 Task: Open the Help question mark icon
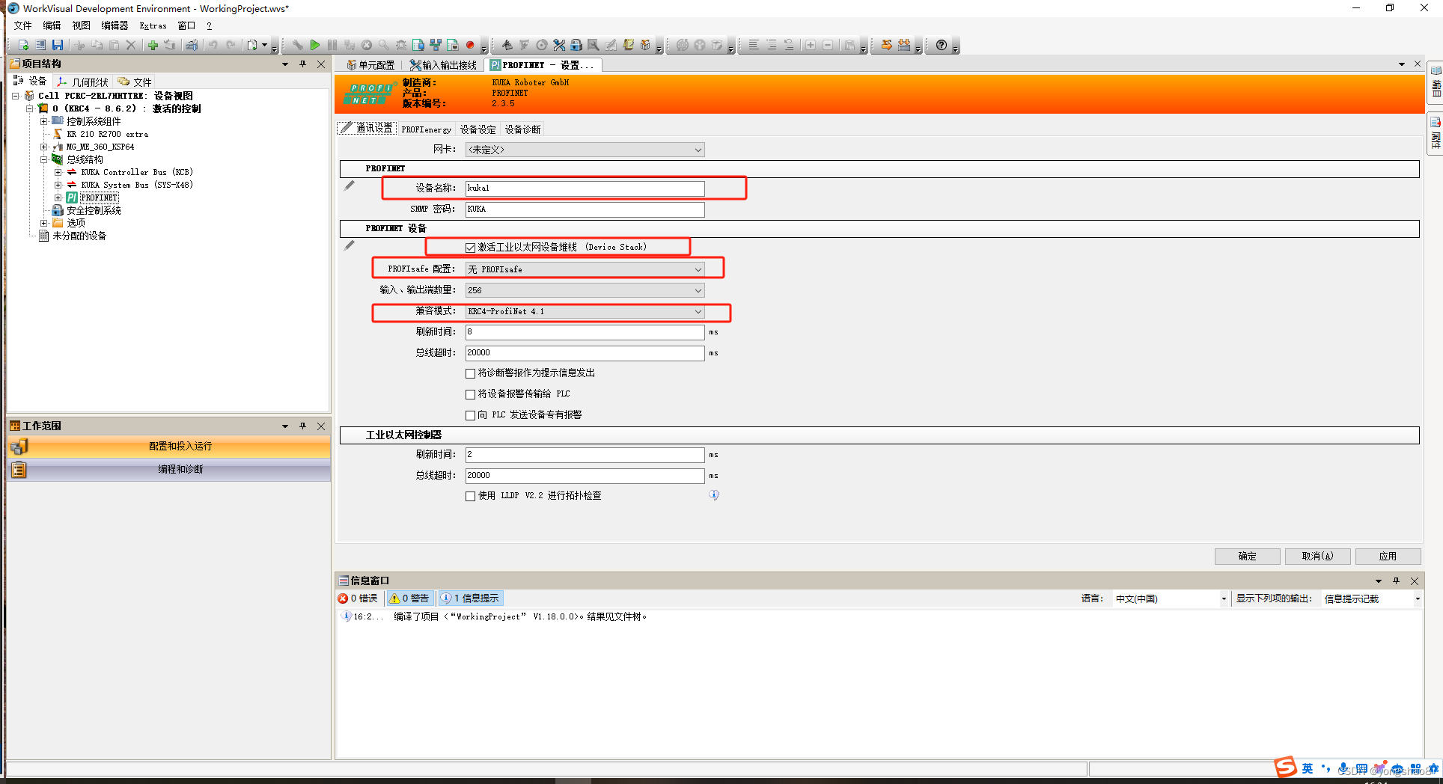tap(942, 45)
